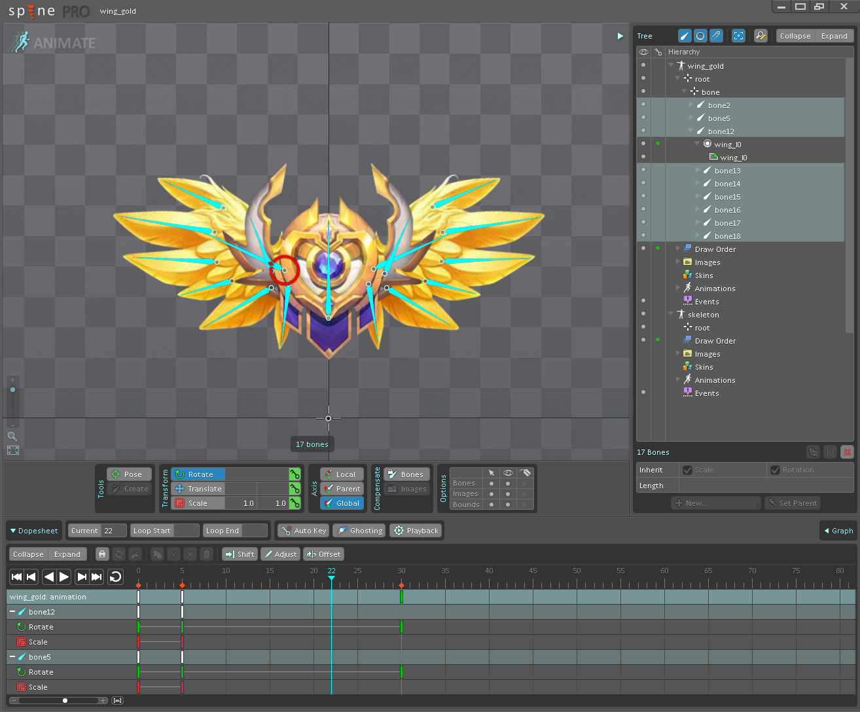Viewport: 860px width, 712px height.
Task: Select Local axis mode
Action: click(x=342, y=474)
